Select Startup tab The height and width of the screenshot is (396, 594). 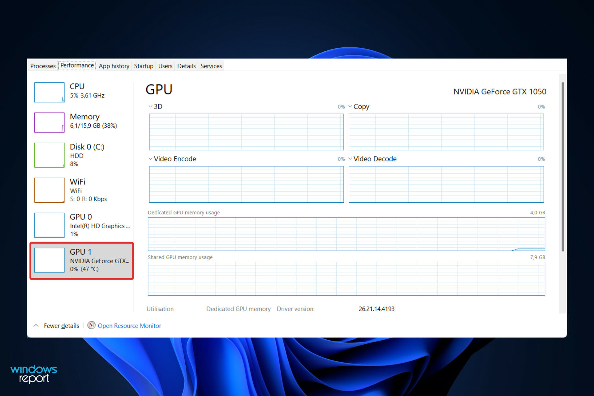coord(143,66)
